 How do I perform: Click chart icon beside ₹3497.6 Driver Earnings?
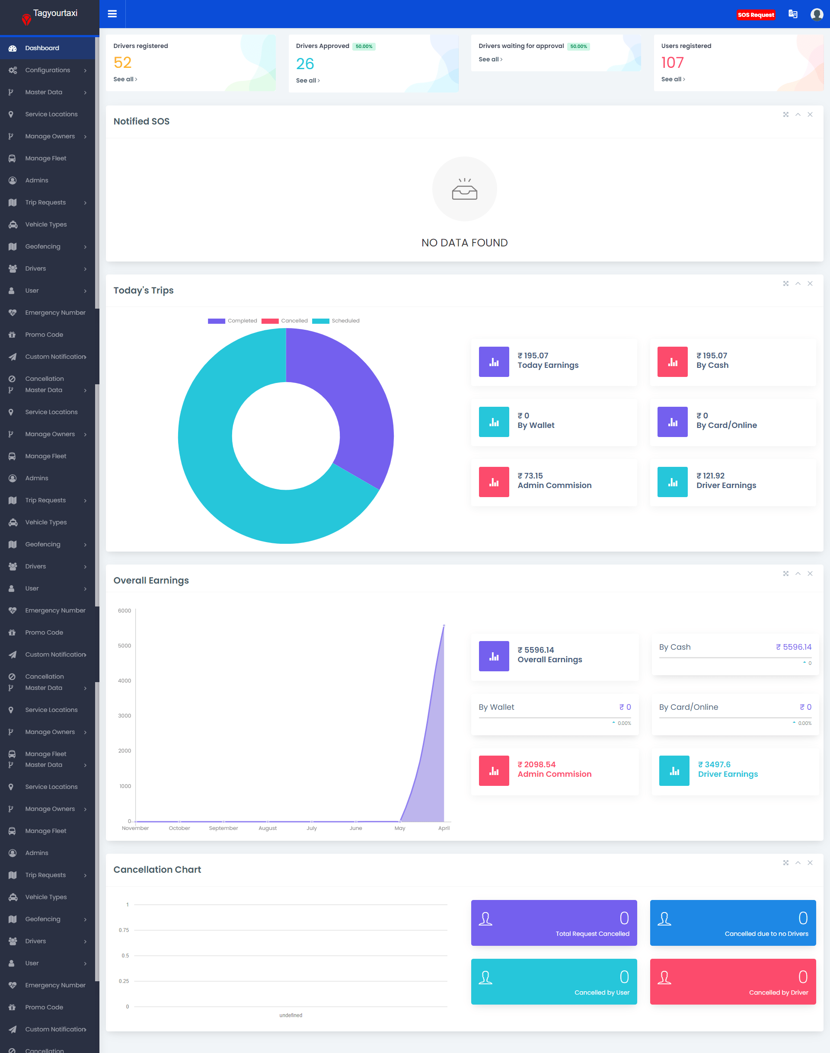[674, 771]
